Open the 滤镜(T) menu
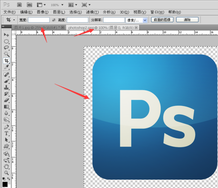The width and height of the screenshot is (218, 188). point(92,12)
